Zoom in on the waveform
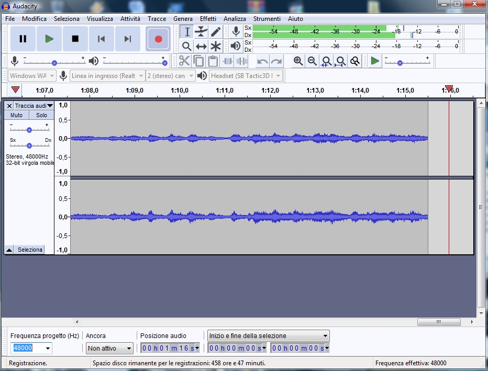This screenshot has width=488, height=371. 298,61
